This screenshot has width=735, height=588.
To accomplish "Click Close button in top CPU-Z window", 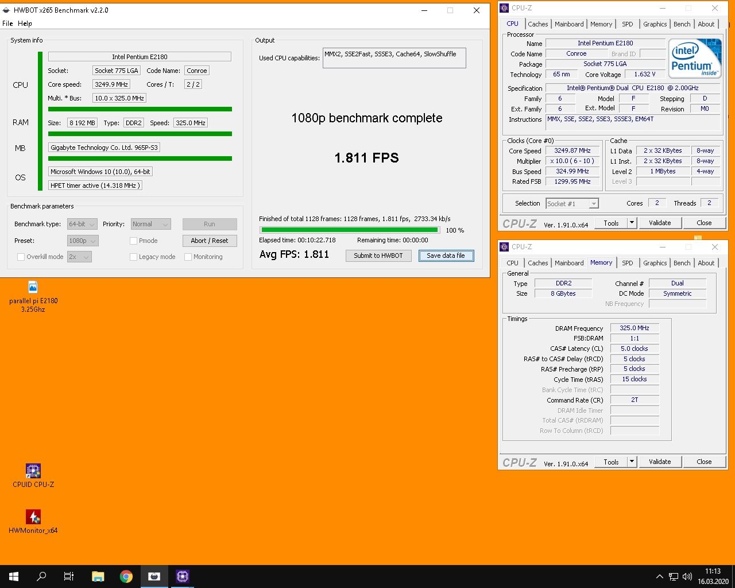I will 704,223.
